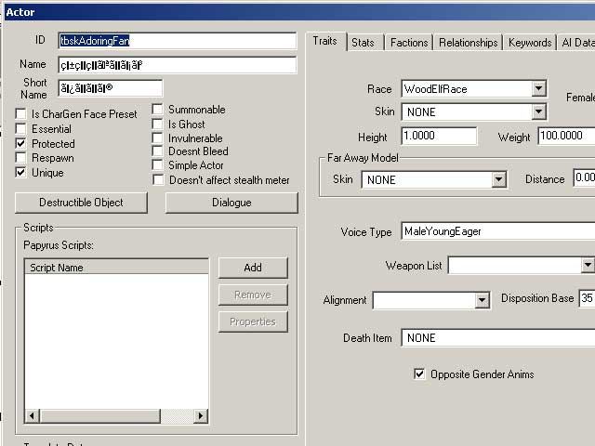
Task: Click the Script Name column header
Action: [x=116, y=267]
